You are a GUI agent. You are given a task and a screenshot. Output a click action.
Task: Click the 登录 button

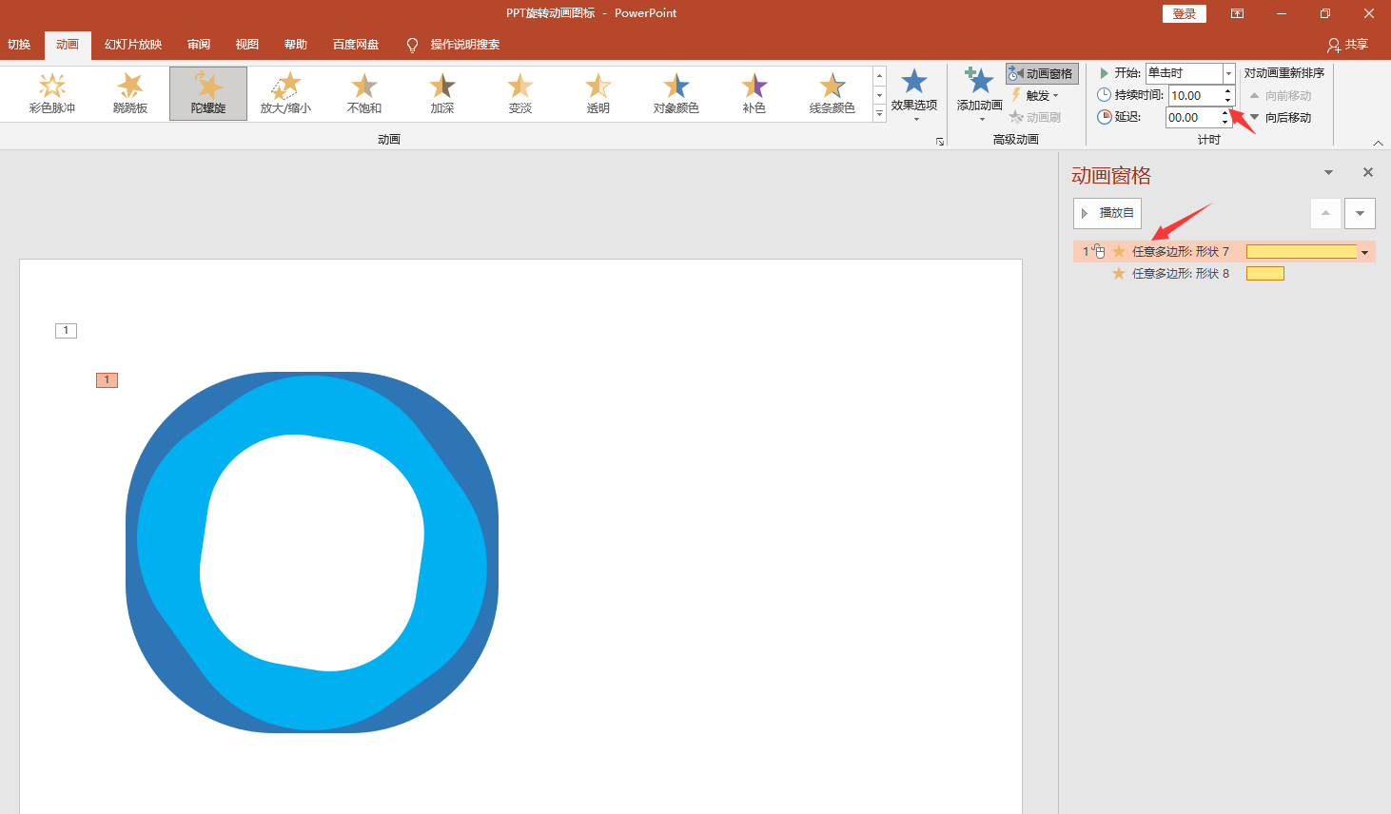tap(1185, 13)
